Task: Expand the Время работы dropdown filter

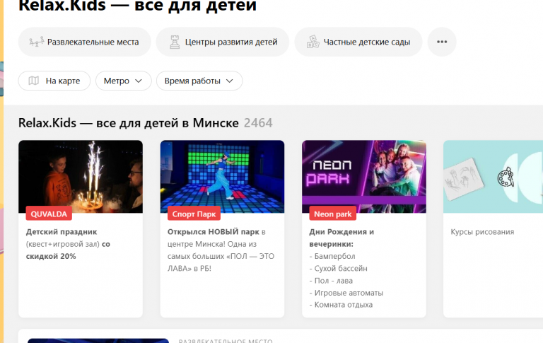Action: pos(199,81)
